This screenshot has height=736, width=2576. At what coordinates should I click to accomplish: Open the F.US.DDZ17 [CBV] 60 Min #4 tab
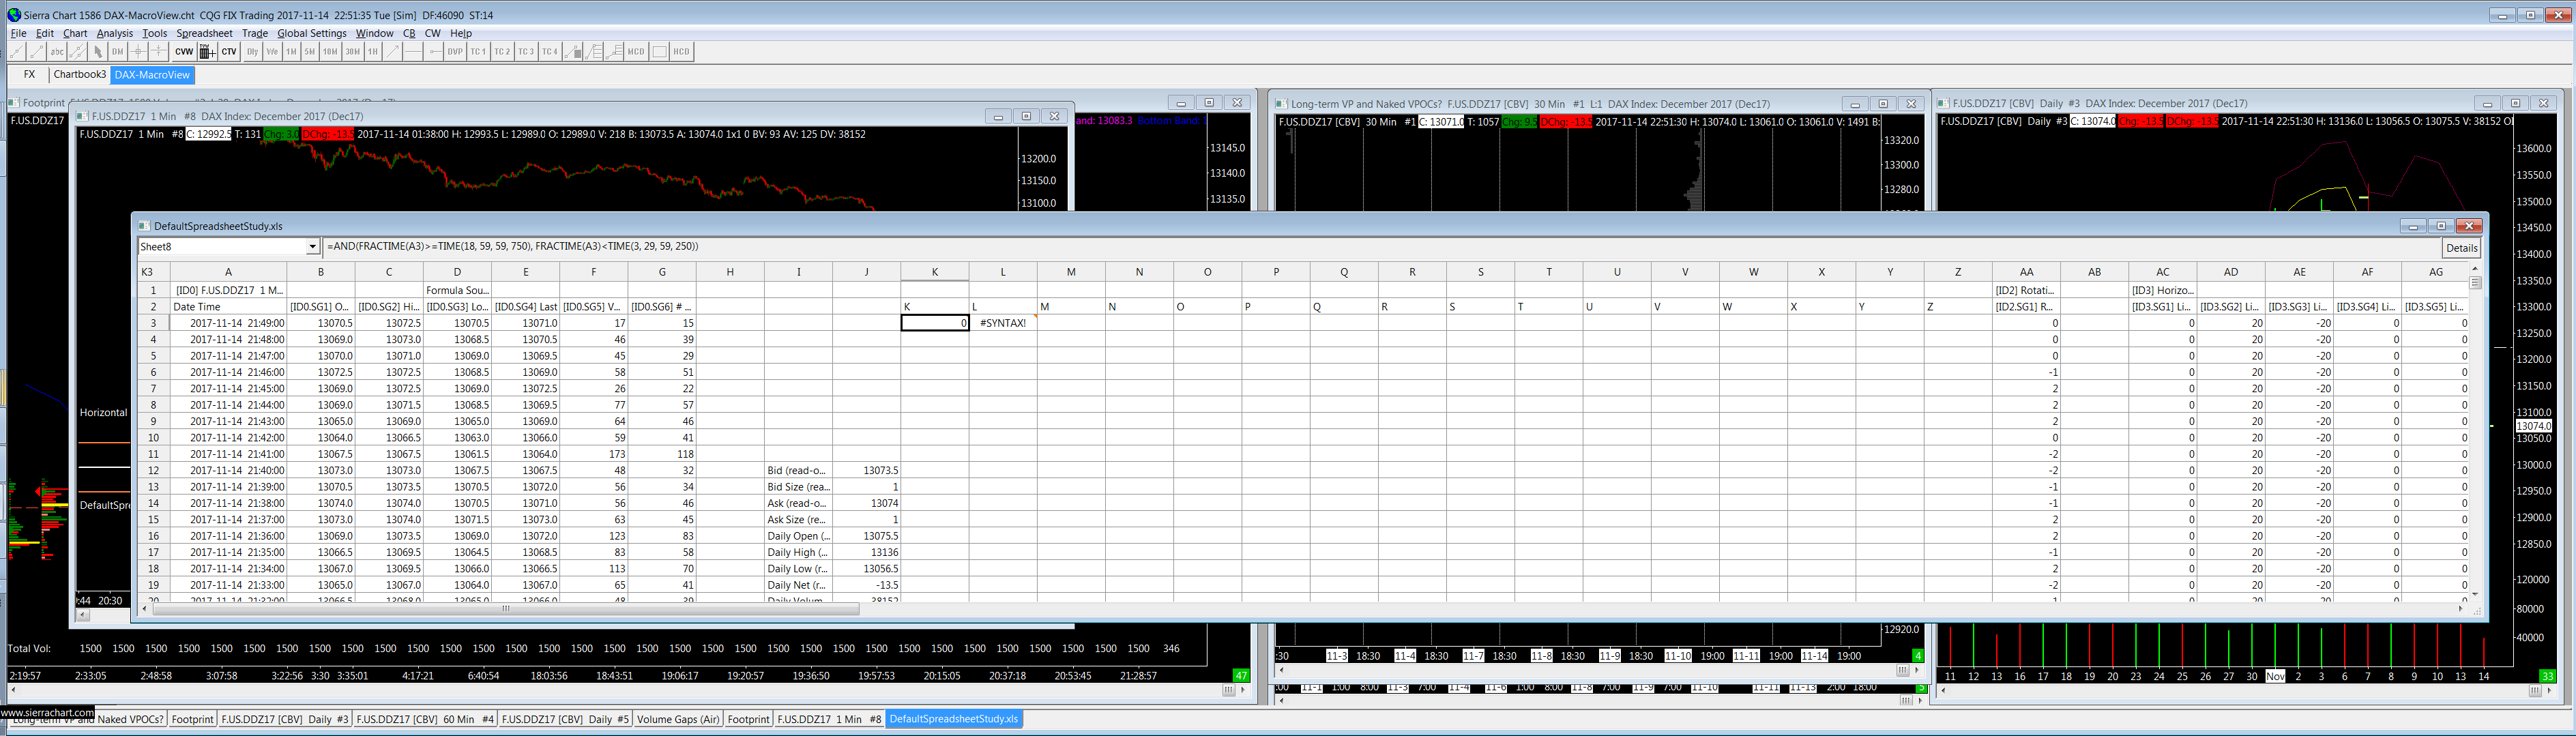tap(426, 719)
